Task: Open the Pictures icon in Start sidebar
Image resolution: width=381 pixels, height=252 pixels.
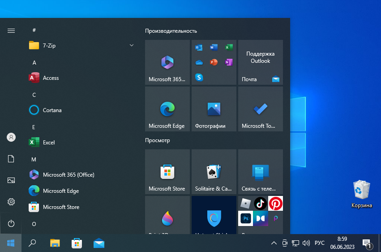Action: [x=11, y=180]
